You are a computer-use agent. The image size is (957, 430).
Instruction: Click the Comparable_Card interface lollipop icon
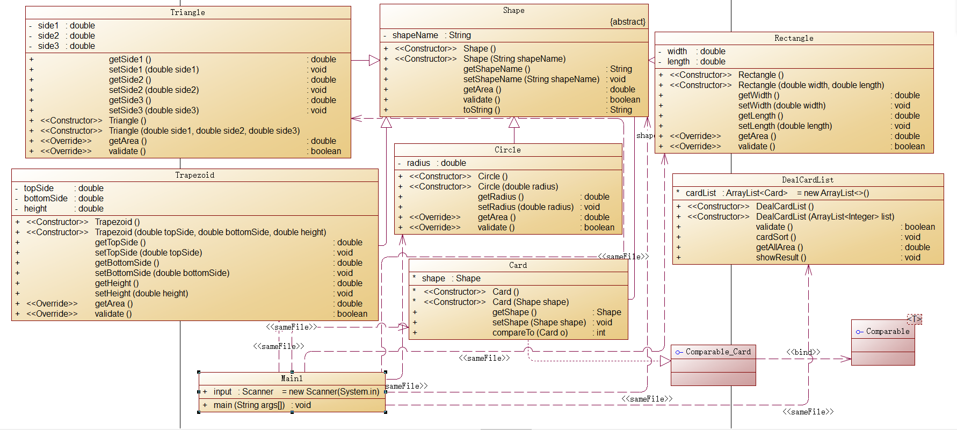(679, 352)
